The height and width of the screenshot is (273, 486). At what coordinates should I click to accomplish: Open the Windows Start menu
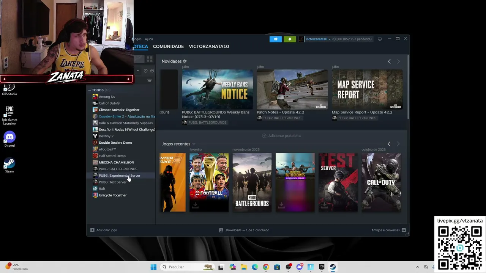pyautogui.click(x=153, y=267)
